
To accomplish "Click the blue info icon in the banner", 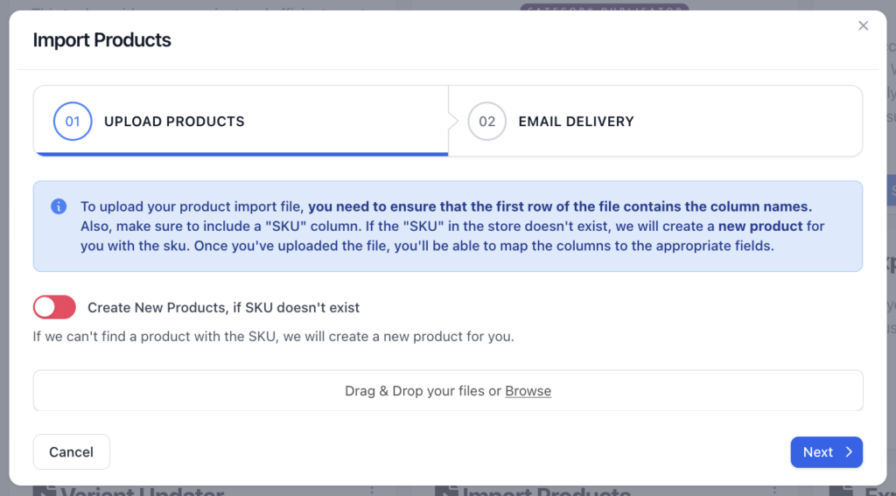I will (59, 206).
